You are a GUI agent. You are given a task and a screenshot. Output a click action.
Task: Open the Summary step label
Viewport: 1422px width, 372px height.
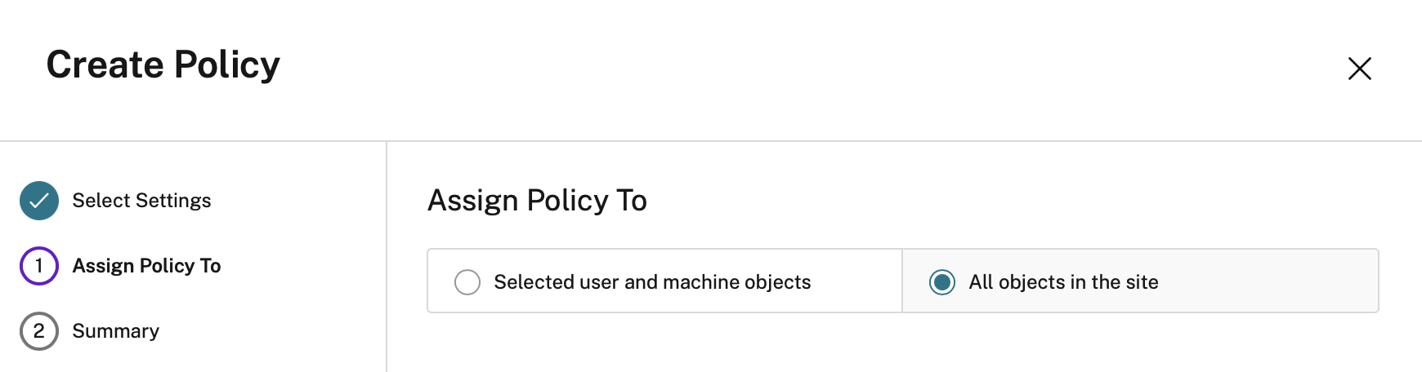pyautogui.click(x=115, y=331)
